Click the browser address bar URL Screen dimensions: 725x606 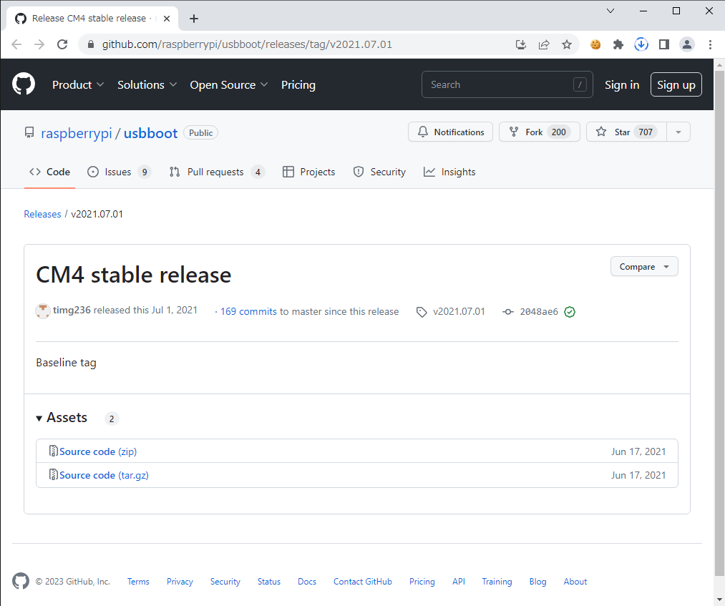click(x=247, y=44)
